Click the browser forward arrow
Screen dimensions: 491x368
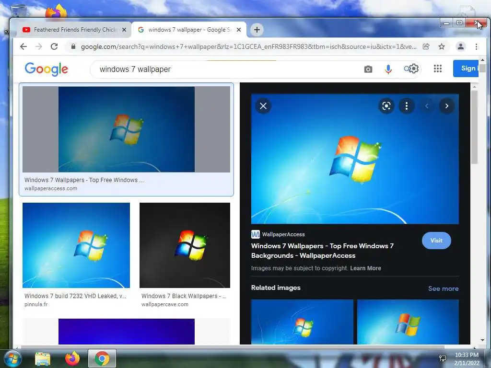pos(39,46)
